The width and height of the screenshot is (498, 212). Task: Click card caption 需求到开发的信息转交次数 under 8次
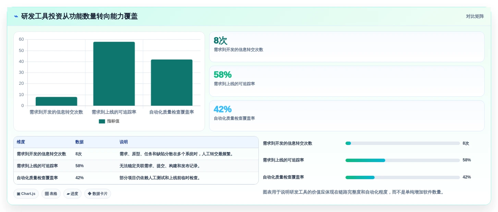point(239,50)
